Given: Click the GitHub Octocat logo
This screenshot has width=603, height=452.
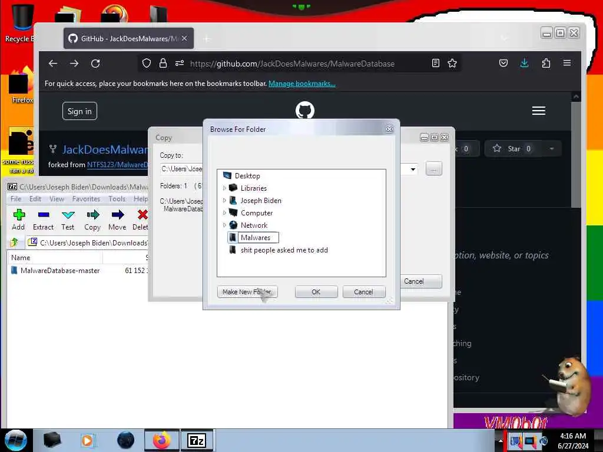Looking at the screenshot, I should pos(305,111).
